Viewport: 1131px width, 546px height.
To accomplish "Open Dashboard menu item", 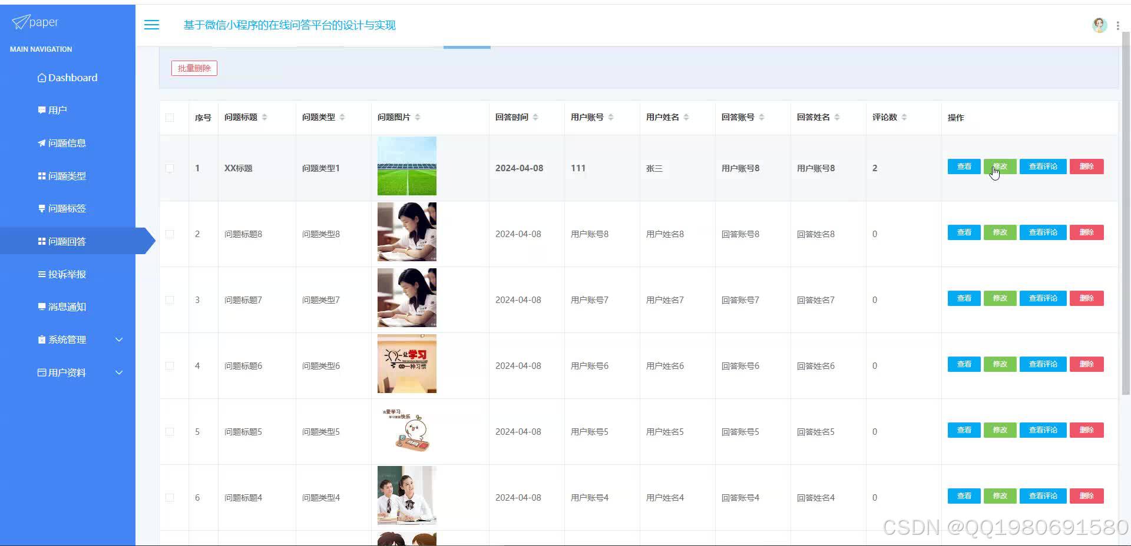I will click(x=68, y=78).
